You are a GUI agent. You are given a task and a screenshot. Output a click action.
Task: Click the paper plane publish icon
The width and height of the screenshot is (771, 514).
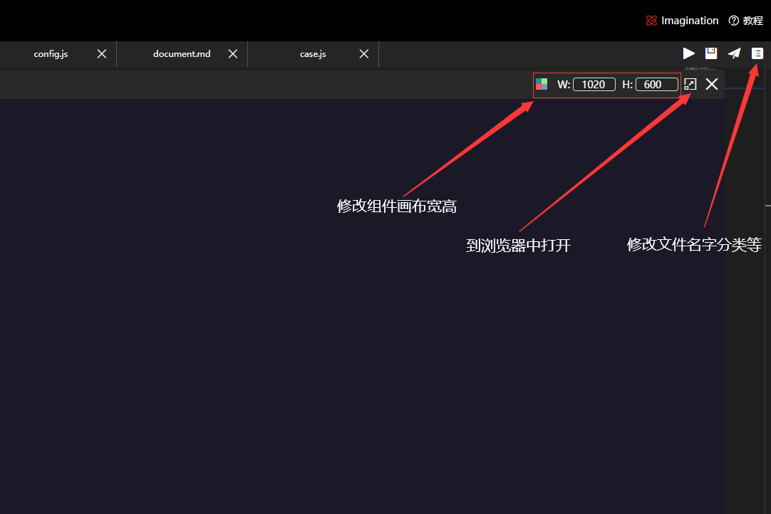pos(734,53)
